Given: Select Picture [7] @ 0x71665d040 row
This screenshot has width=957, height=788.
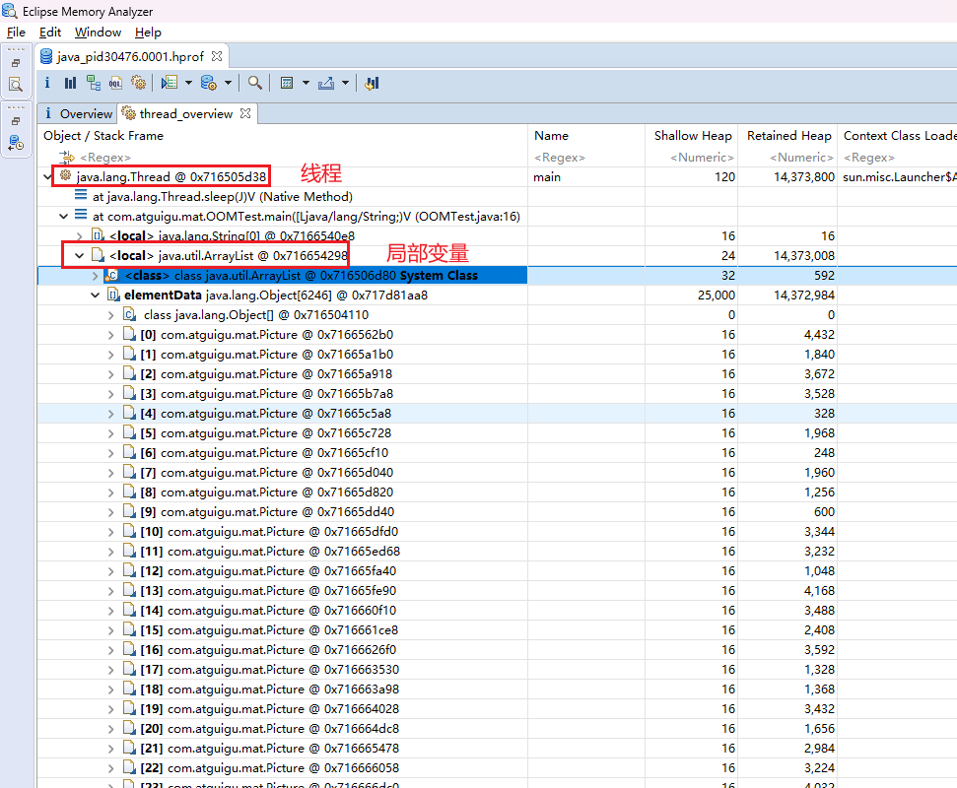Looking at the screenshot, I should pyautogui.click(x=267, y=473).
